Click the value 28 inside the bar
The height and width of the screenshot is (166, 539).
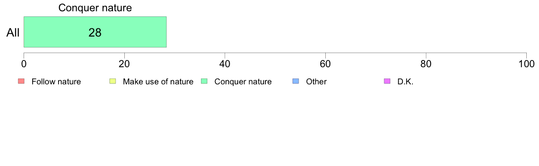point(95,32)
